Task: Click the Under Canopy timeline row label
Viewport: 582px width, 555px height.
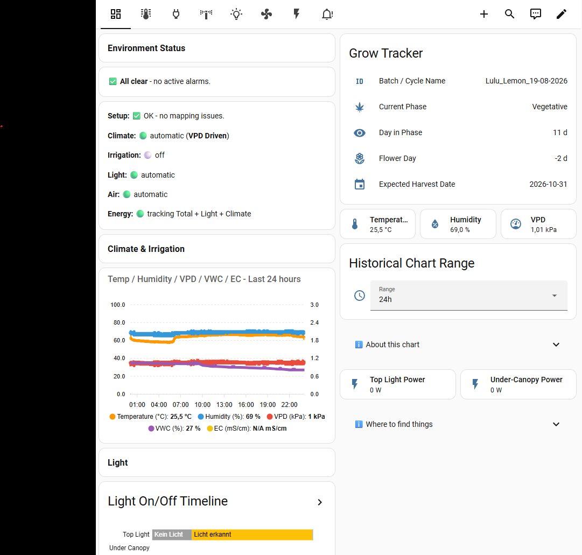Action: pyautogui.click(x=129, y=548)
